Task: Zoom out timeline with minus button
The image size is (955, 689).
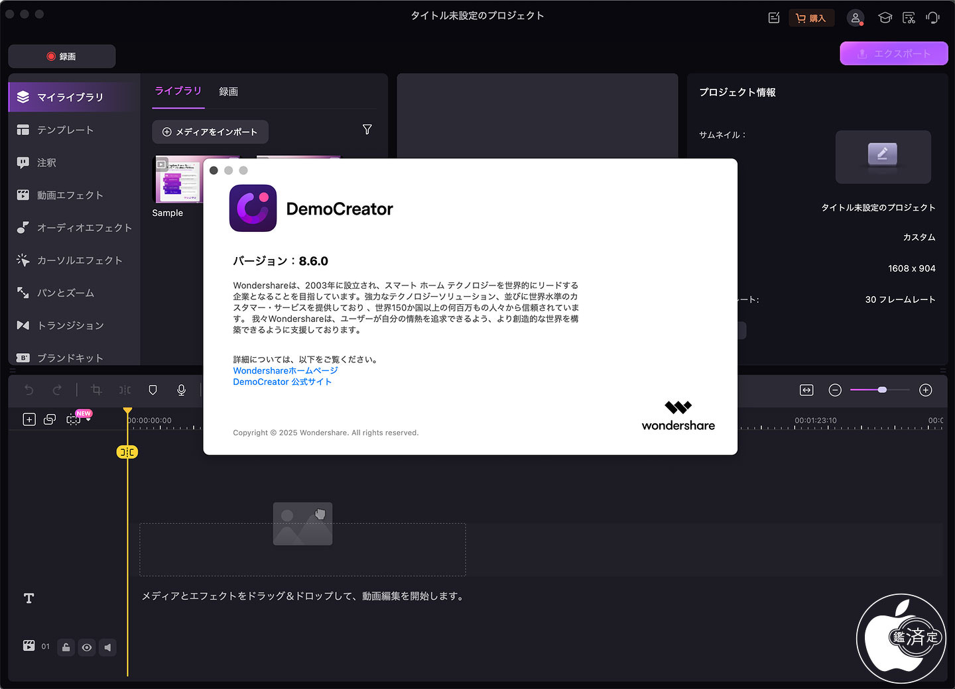Action: (835, 390)
